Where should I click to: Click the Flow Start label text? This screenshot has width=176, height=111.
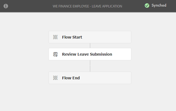(x=72, y=37)
